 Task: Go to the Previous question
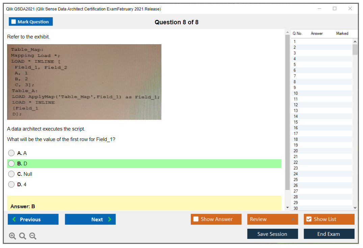(x=33, y=219)
